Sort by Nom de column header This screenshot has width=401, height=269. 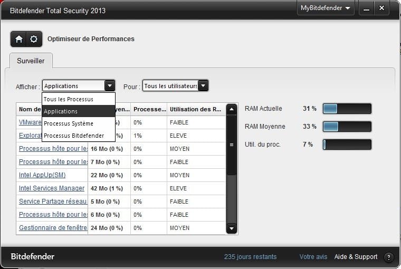click(29, 109)
